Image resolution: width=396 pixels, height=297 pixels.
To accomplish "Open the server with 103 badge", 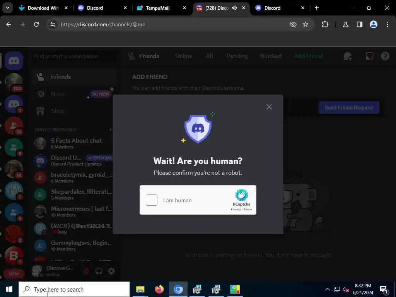I will click(x=14, y=82).
